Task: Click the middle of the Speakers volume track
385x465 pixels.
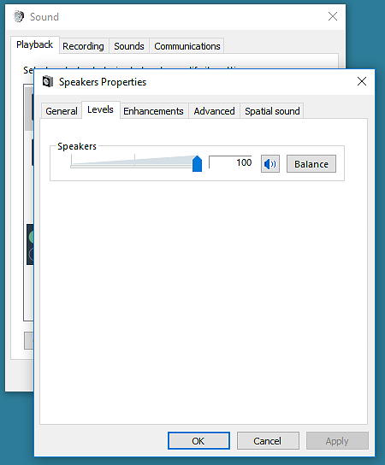Action: coord(134,166)
